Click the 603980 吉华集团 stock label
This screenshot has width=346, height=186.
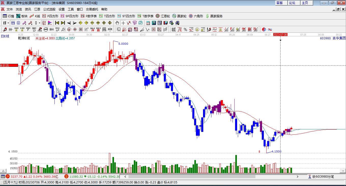[333, 38]
